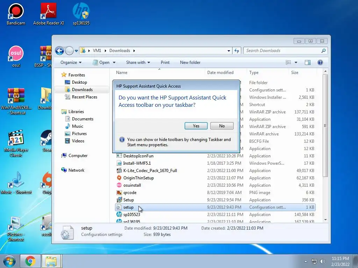Sort by Date modified column header

(x=226, y=73)
